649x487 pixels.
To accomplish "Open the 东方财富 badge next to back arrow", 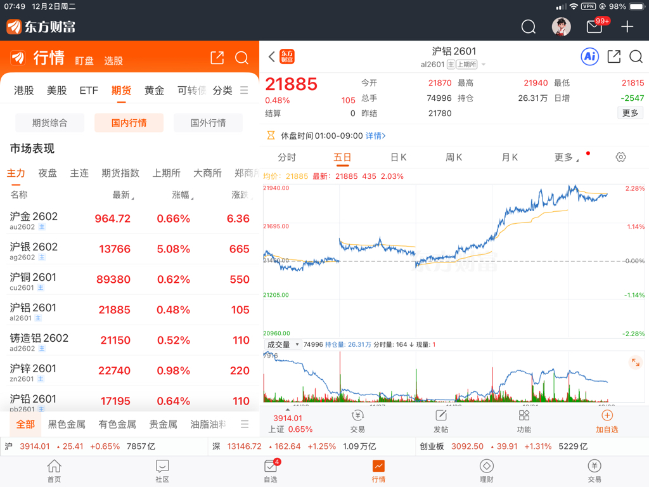I will [287, 56].
